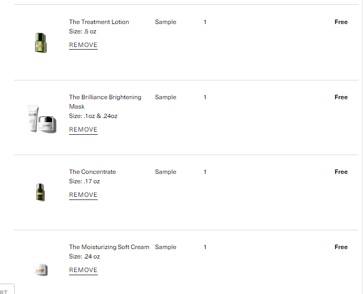Open The Moisturizing Soft Cream title
363x294 pixels.
109,247
